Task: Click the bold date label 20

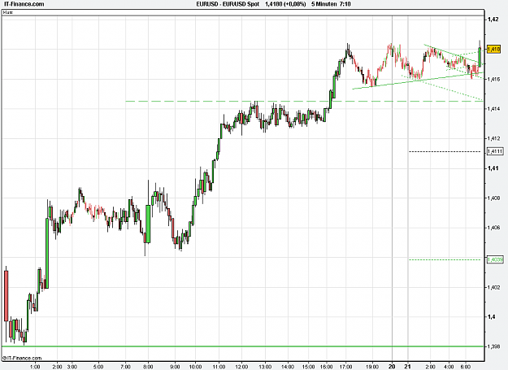Action: coord(392,367)
